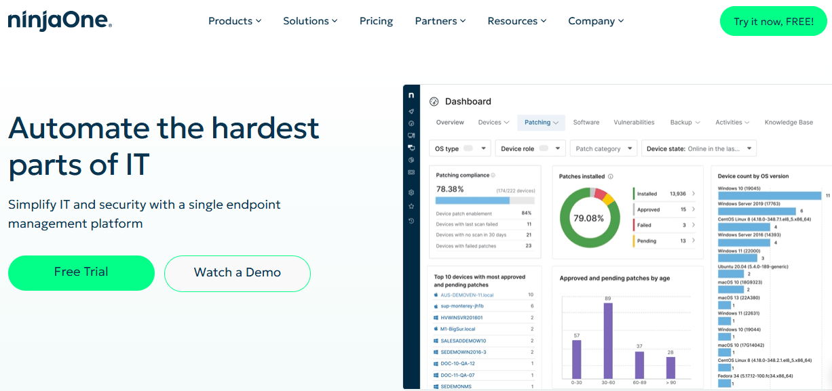Open the OS type dropdown arrow
This screenshot has width=832, height=391.
tap(484, 148)
